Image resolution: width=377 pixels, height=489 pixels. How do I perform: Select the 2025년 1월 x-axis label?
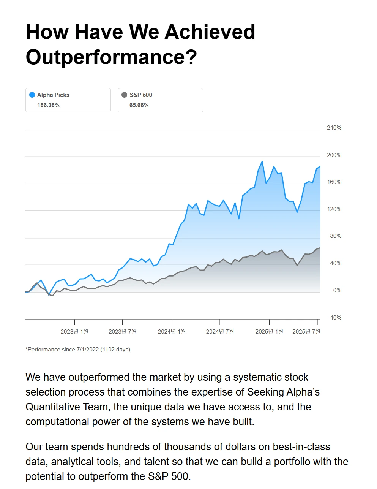click(x=269, y=332)
